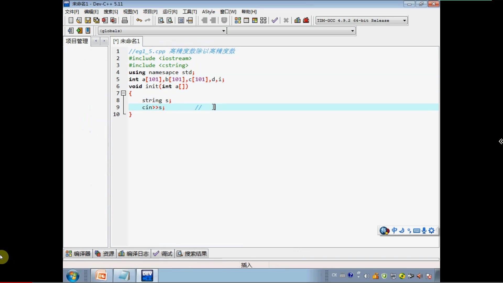Click the Undo arrow icon
The height and width of the screenshot is (283, 503).
(139, 20)
